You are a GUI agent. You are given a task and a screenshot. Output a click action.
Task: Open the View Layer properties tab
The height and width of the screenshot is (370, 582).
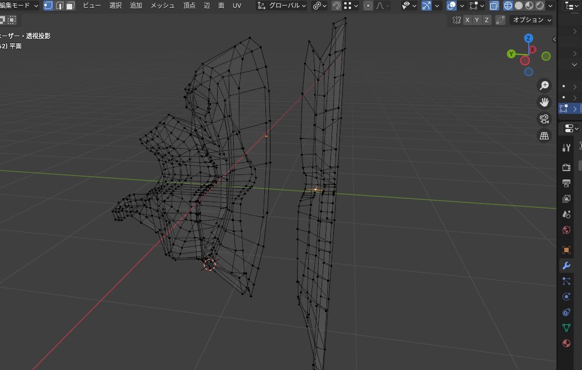(566, 199)
